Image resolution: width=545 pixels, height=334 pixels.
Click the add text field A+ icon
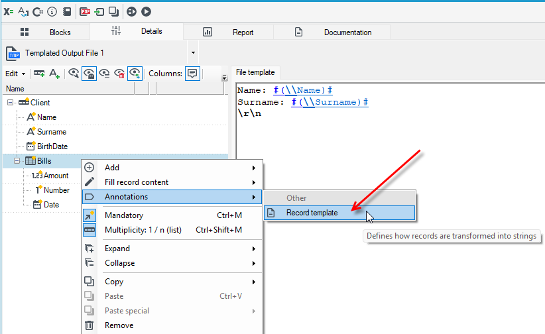click(54, 74)
